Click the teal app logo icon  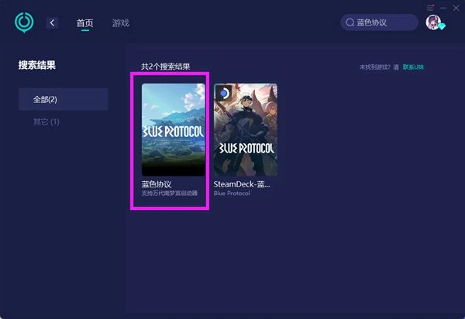(x=24, y=22)
